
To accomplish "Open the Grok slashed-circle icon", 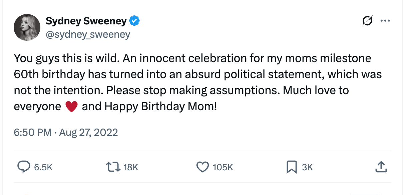I will tap(367, 21).
